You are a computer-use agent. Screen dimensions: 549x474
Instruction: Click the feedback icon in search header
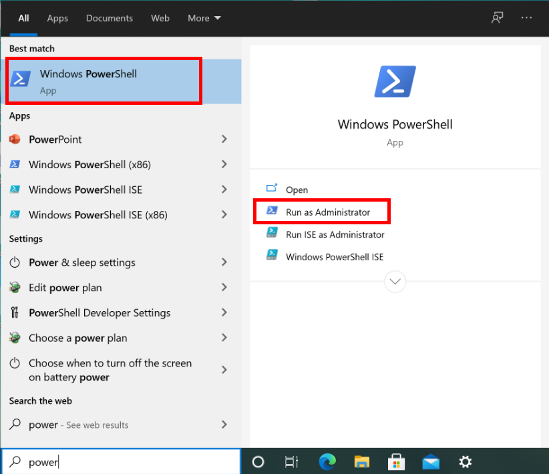click(x=497, y=18)
